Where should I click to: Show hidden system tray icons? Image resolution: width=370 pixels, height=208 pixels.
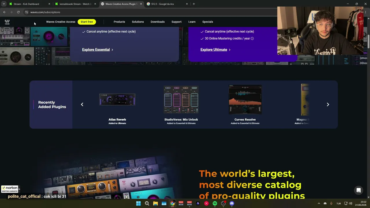point(319,203)
